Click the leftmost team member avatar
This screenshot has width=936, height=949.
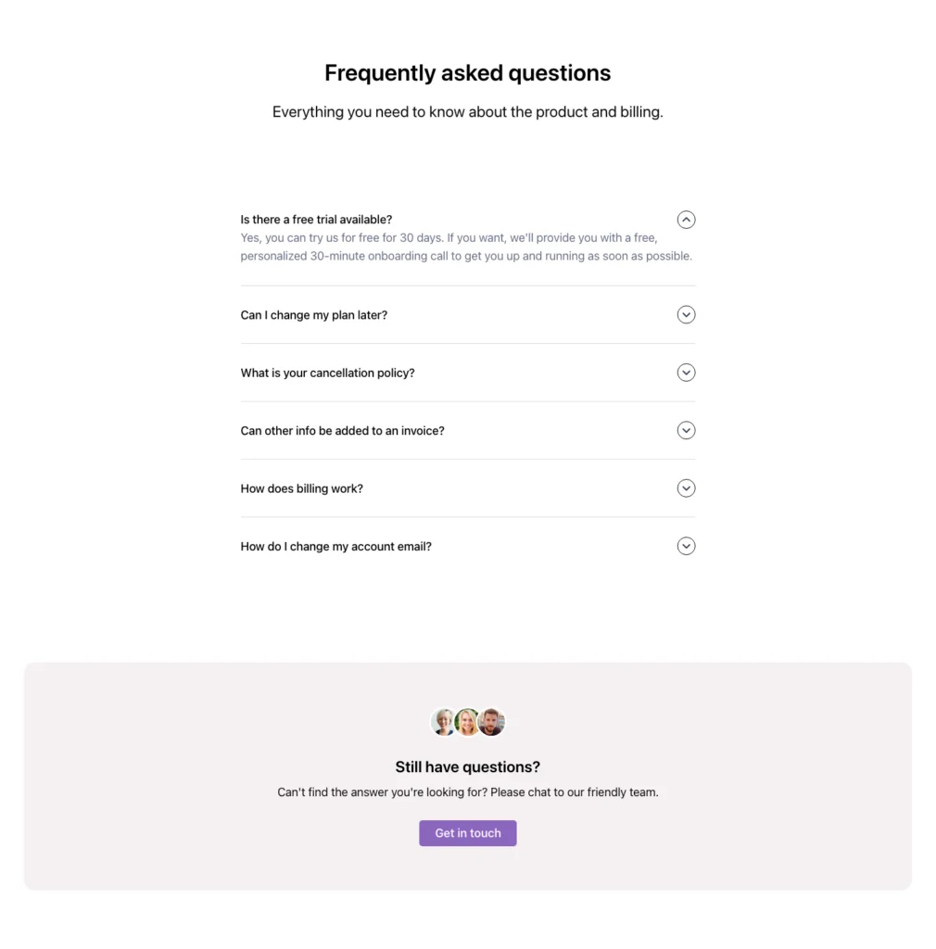444,722
